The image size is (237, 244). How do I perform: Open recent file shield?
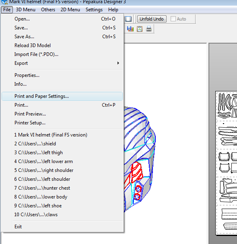tap(62, 144)
